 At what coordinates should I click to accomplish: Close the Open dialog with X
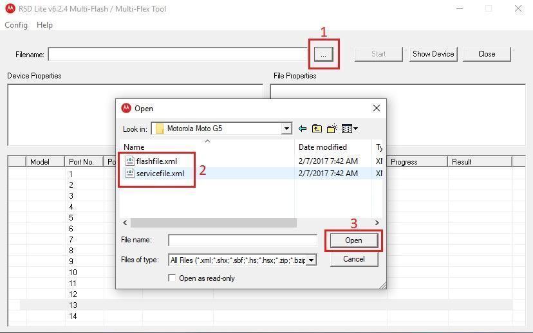(377, 108)
